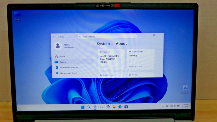Open taskbar Search magnifier

pyautogui.click(x=89, y=107)
